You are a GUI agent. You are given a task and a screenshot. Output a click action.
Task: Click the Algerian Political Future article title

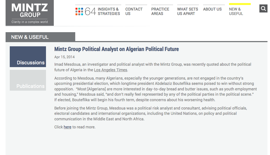[x=116, y=49]
